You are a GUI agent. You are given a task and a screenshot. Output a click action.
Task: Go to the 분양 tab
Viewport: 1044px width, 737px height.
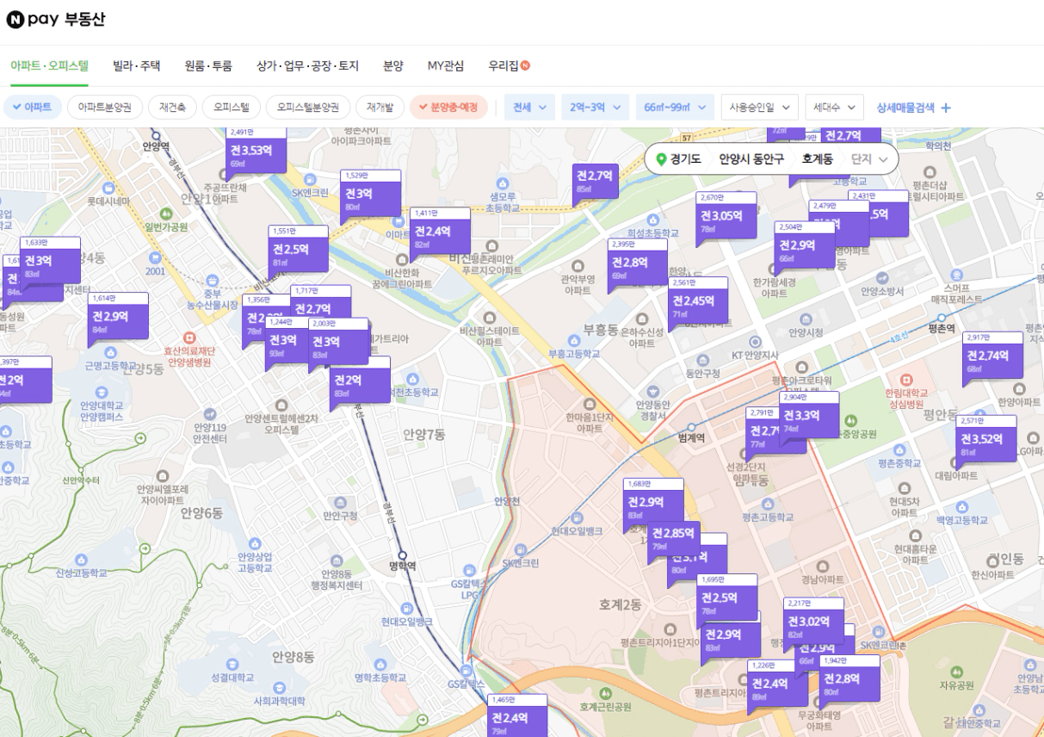392,65
